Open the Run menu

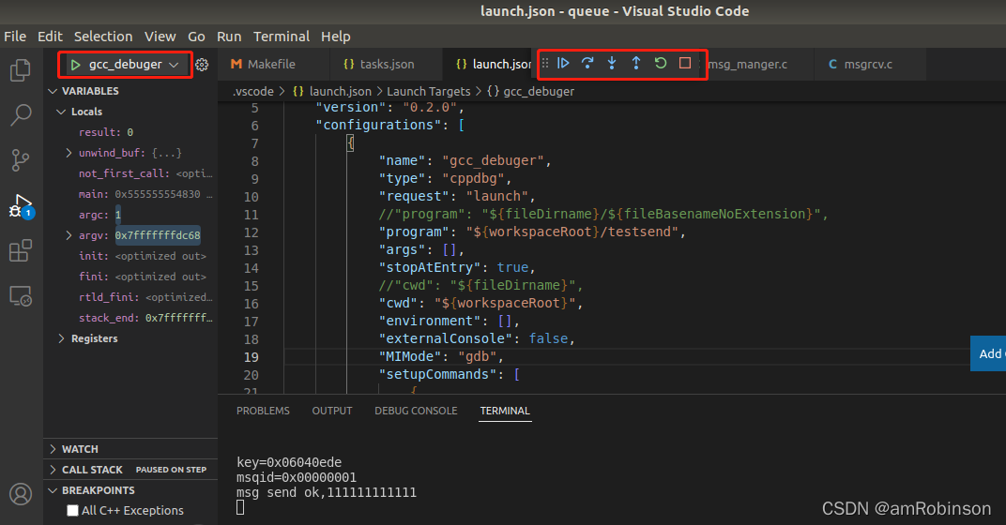(229, 37)
